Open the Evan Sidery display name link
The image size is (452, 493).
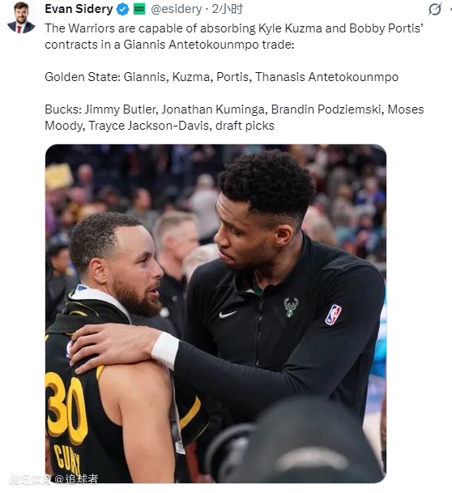pyautogui.click(x=79, y=9)
